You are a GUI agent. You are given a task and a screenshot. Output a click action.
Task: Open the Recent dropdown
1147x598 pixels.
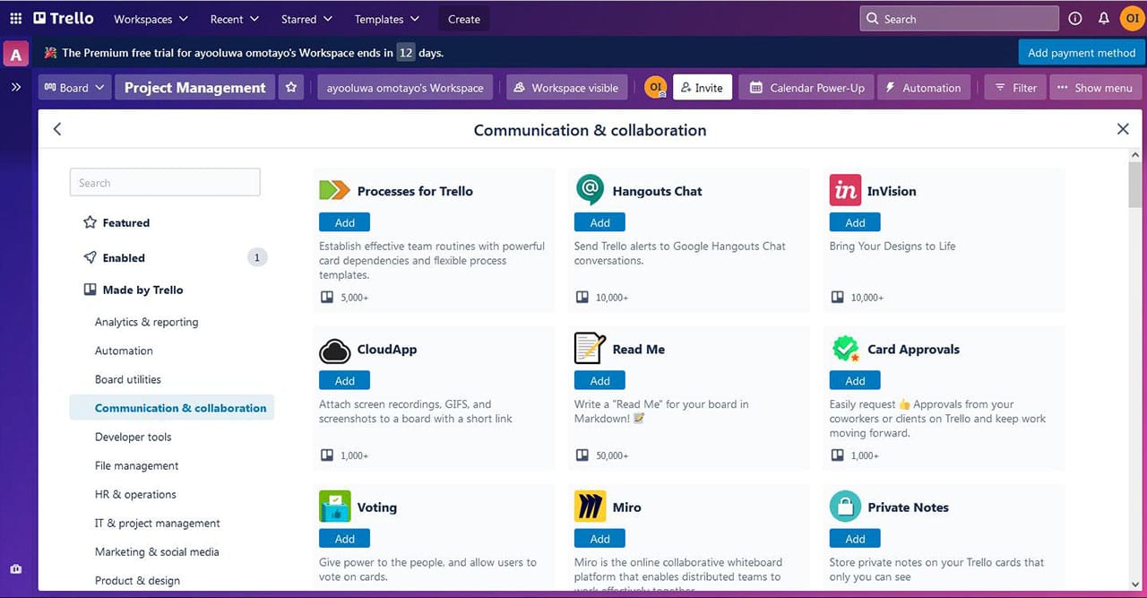pyautogui.click(x=235, y=19)
